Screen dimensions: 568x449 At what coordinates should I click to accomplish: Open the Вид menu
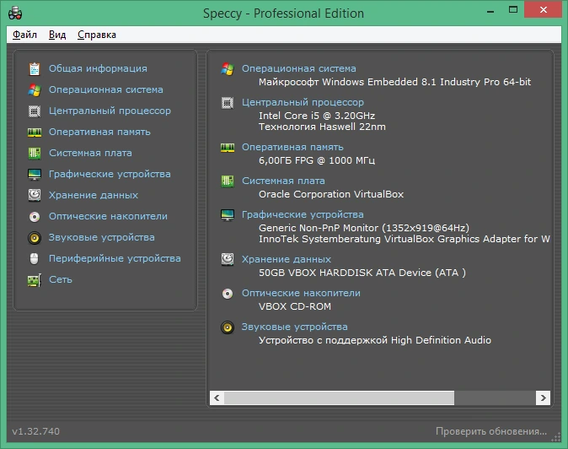point(57,35)
